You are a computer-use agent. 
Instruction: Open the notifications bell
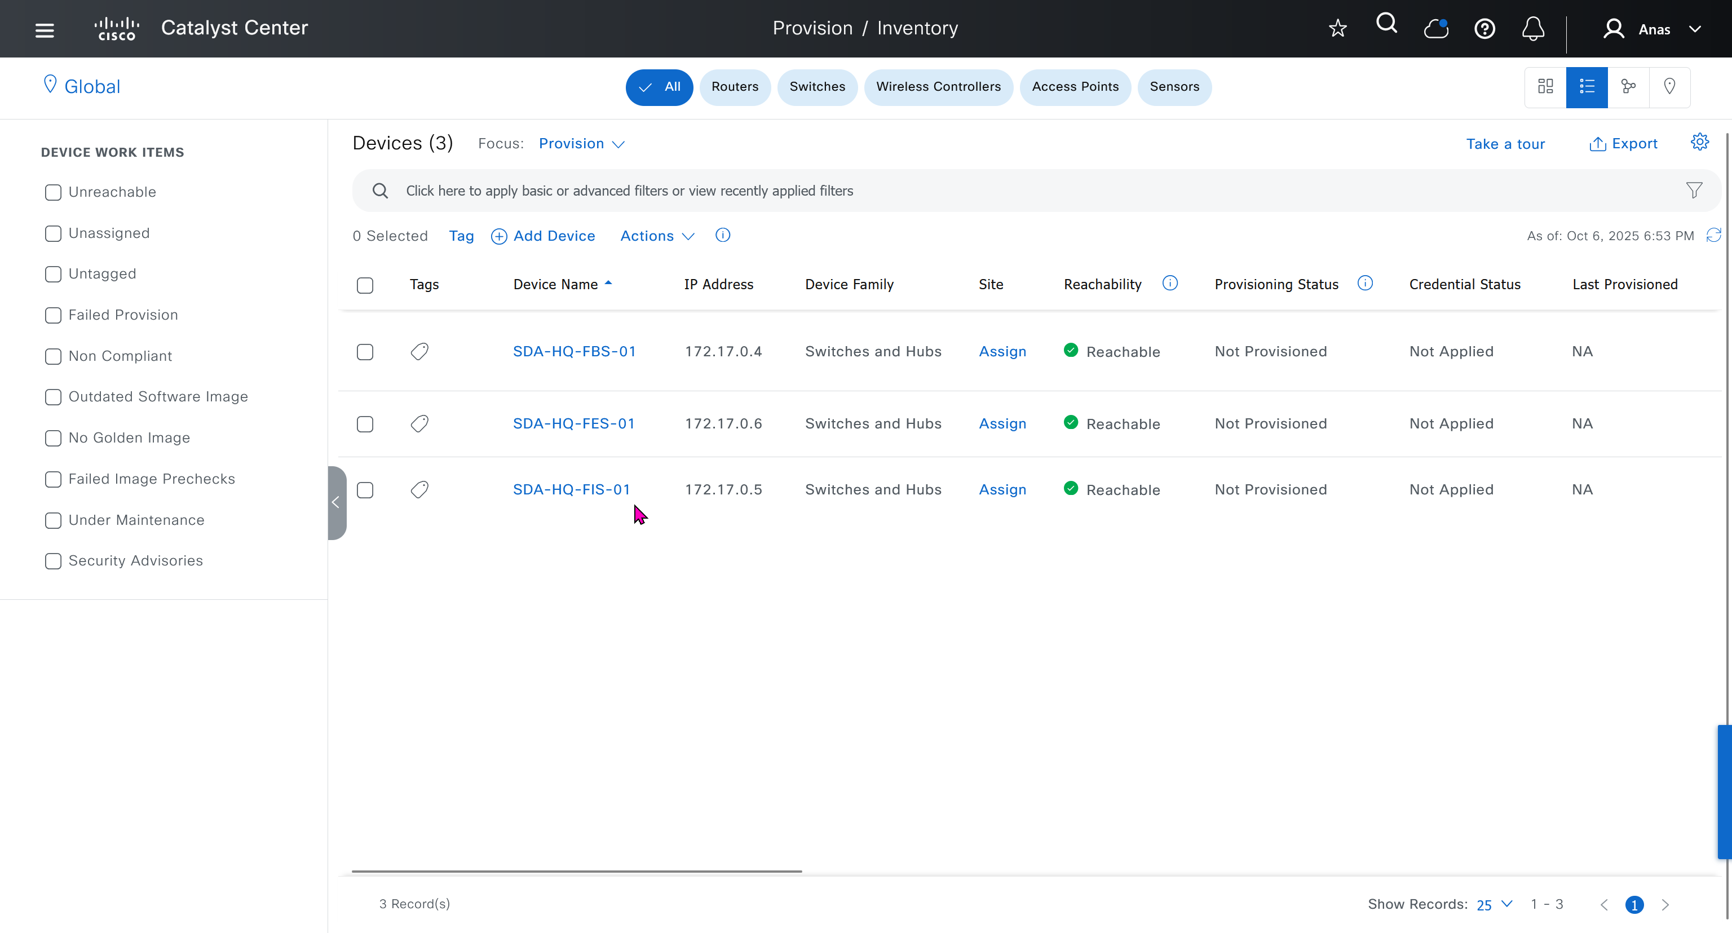pyautogui.click(x=1533, y=28)
